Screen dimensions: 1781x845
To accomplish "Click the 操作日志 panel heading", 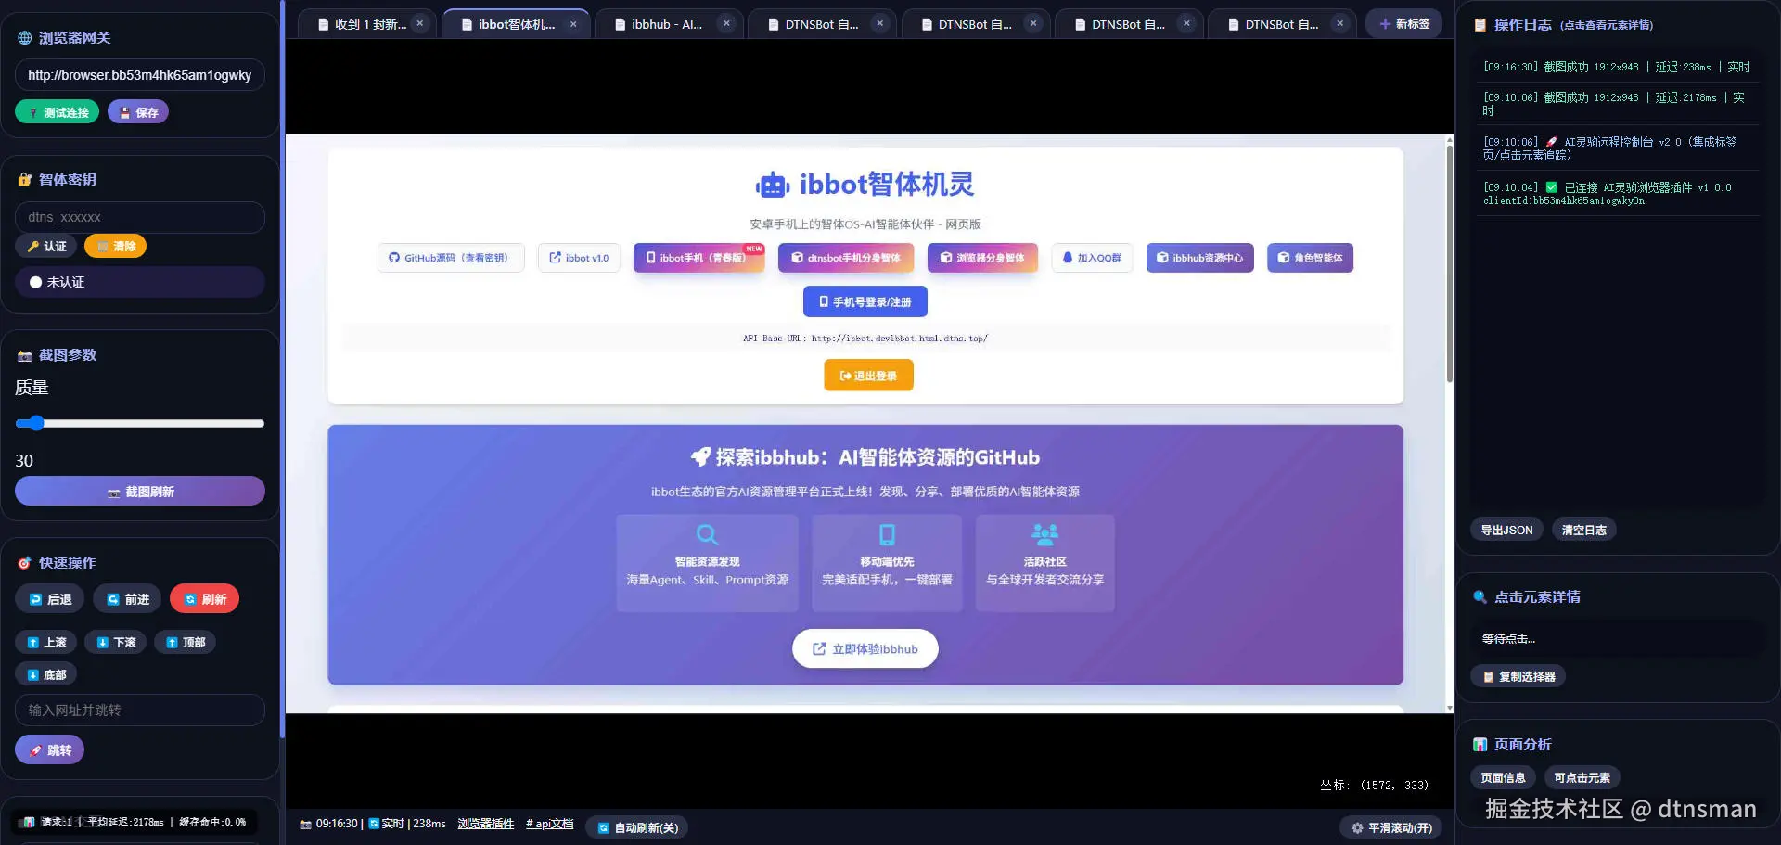I will [x=1522, y=25].
